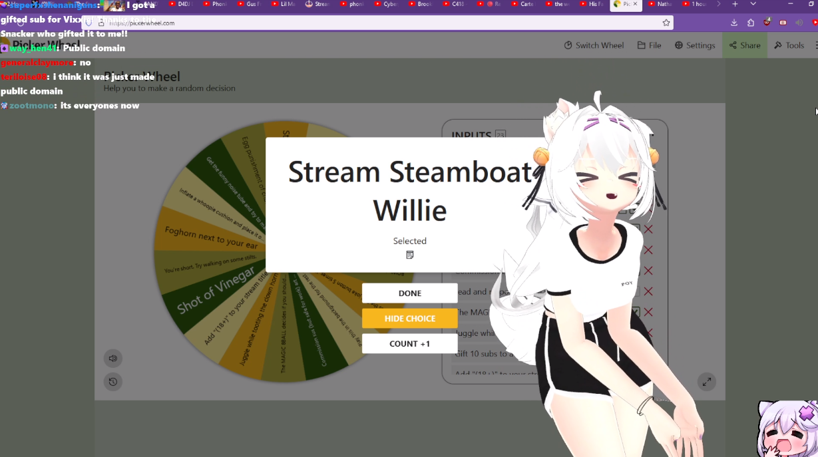Click the INPUTS count badge "23"

[500, 135]
